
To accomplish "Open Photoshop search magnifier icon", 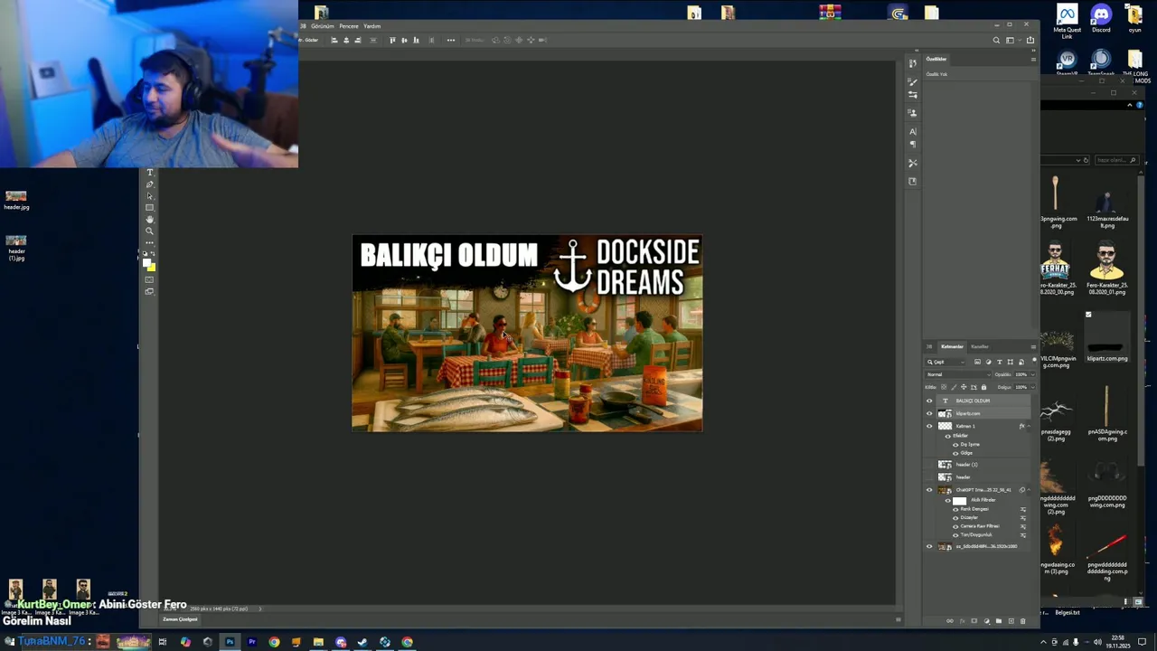I will coord(996,40).
